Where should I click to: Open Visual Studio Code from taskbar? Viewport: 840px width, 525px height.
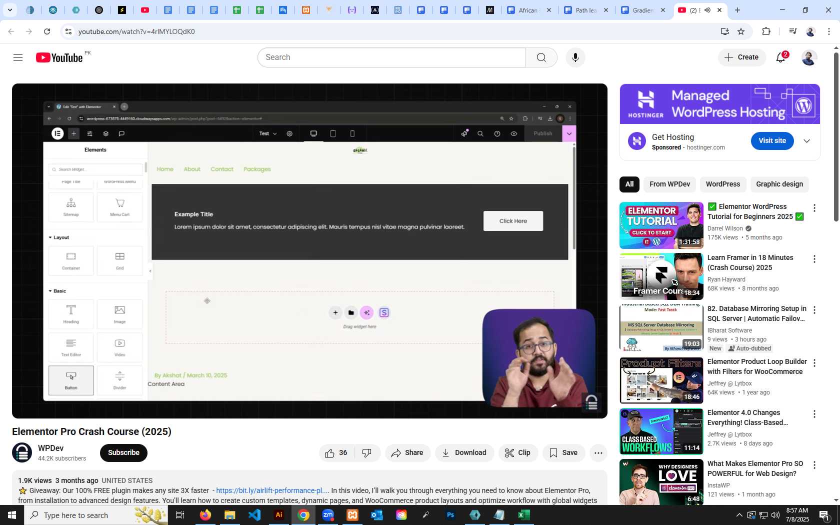(254, 515)
